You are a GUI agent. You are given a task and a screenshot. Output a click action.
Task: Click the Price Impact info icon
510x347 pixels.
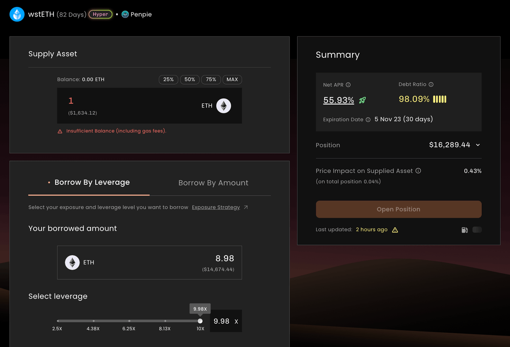pyautogui.click(x=418, y=171)
